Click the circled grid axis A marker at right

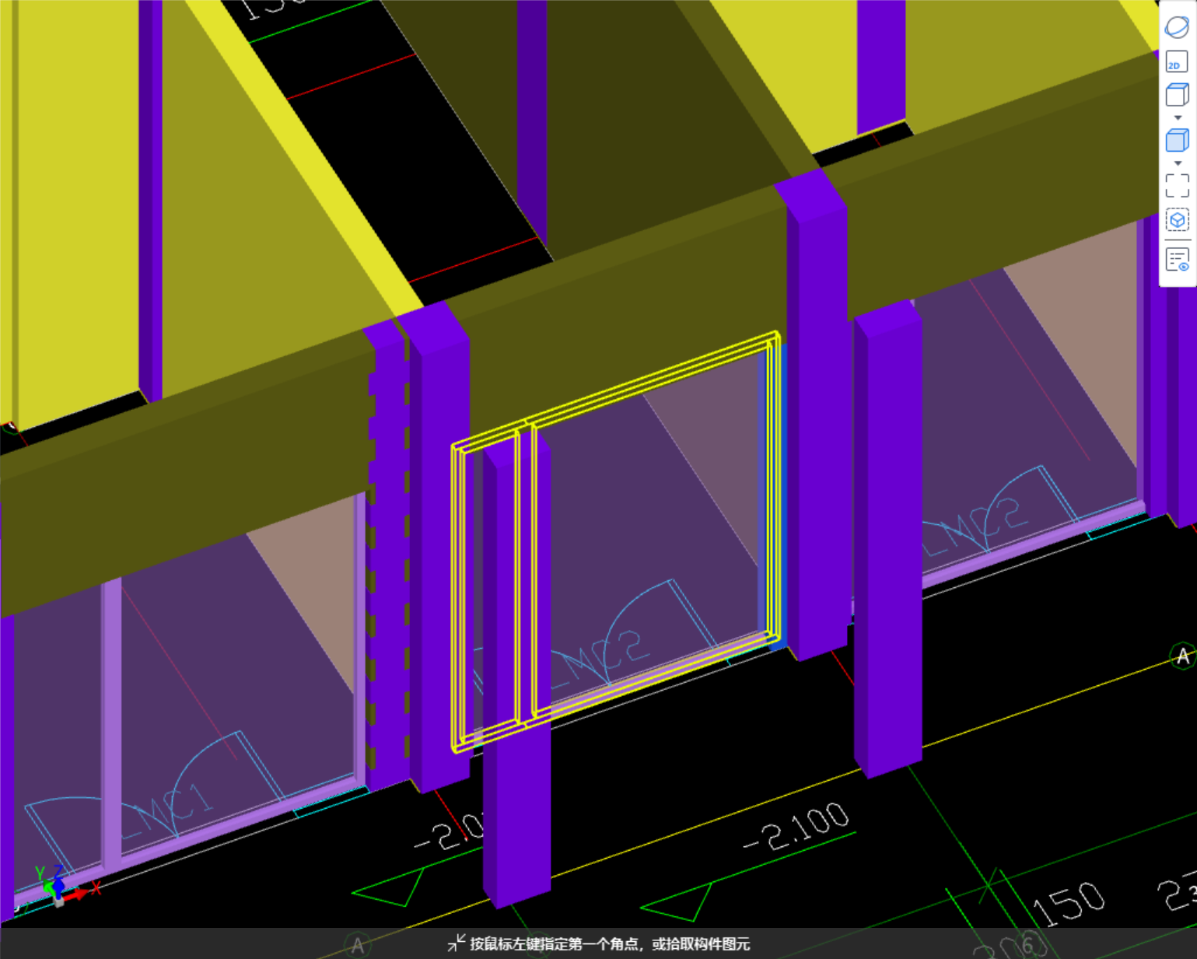point(1183,656)
